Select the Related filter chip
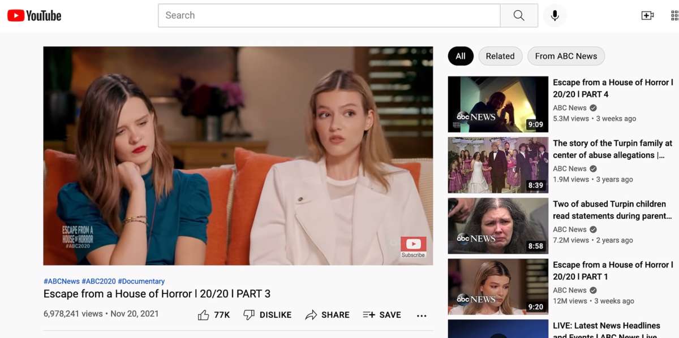 500,56
